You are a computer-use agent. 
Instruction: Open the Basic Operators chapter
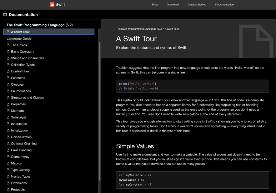tap(22, 51)
